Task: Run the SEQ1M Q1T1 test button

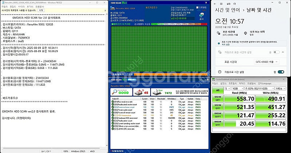Action: pos(218,107)
